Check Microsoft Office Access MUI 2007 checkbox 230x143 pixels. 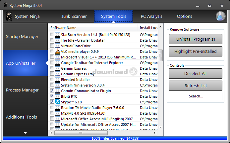52,118
